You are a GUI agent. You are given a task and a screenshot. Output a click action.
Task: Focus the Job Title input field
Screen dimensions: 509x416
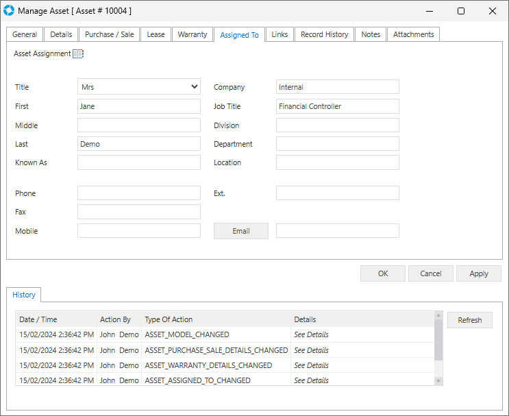point(337,106)
